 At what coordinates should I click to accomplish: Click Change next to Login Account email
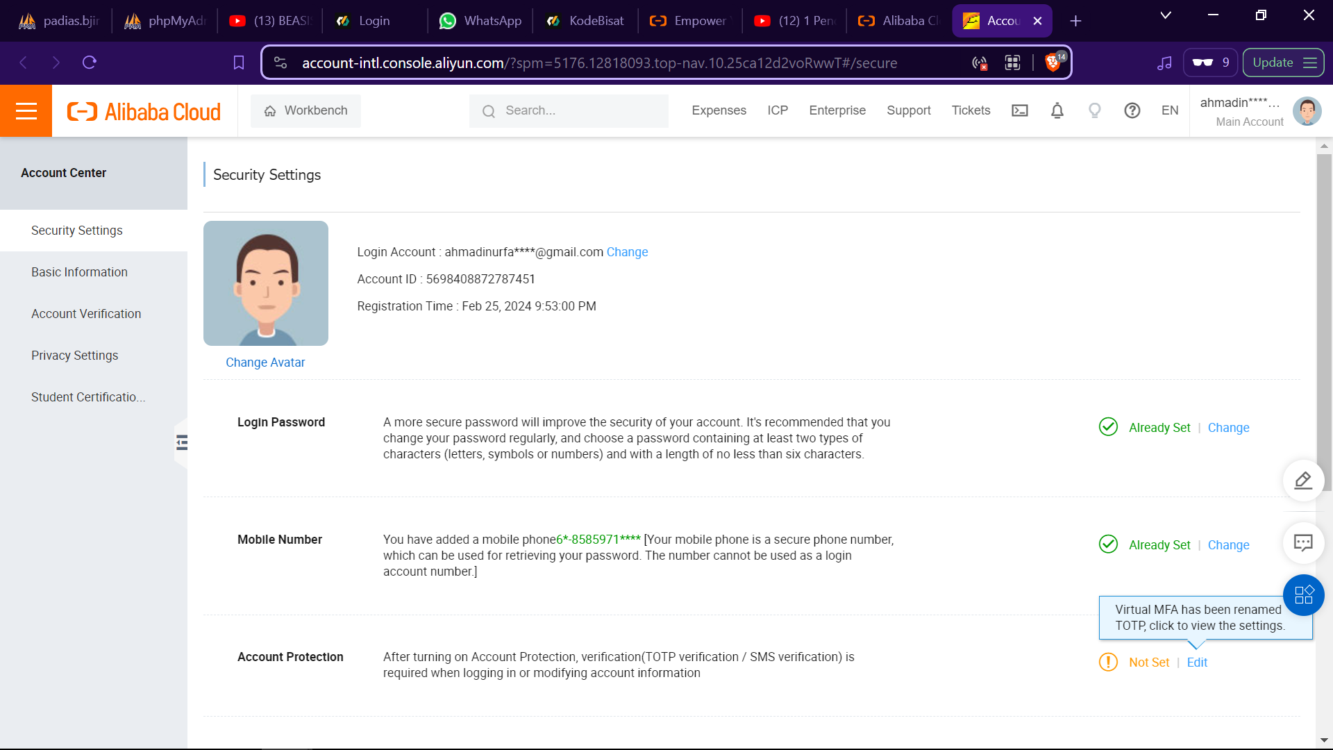(x=627, y=252)
